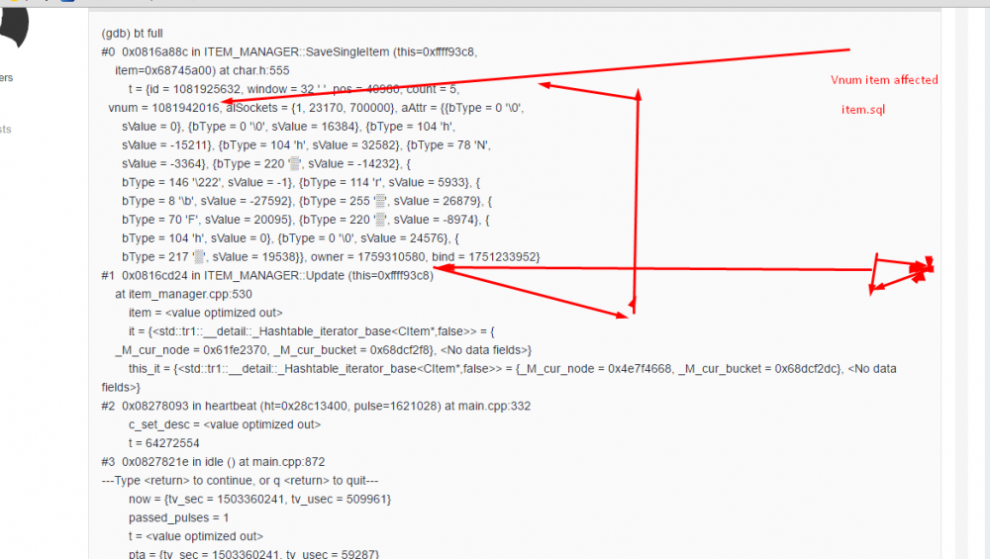Click the "---Type <return> to continue" prompt line

(x=240, y=480)
